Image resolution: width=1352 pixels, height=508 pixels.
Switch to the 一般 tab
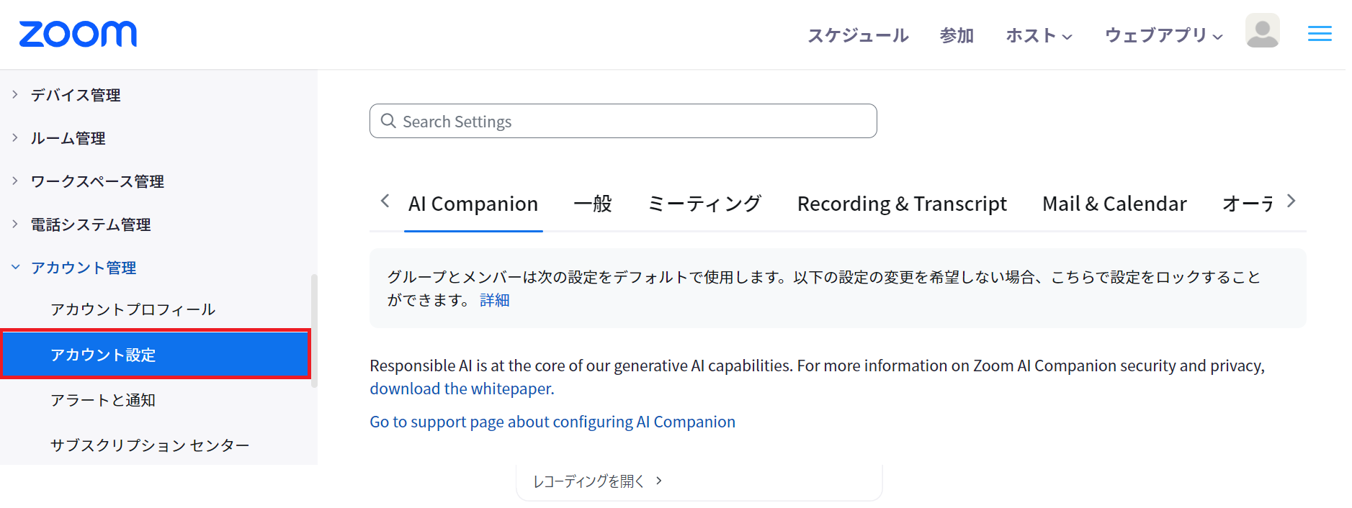pyautogui.click(x=593, y=204)
